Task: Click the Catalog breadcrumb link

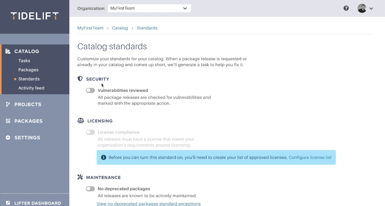Action: (x=120, y=28)
